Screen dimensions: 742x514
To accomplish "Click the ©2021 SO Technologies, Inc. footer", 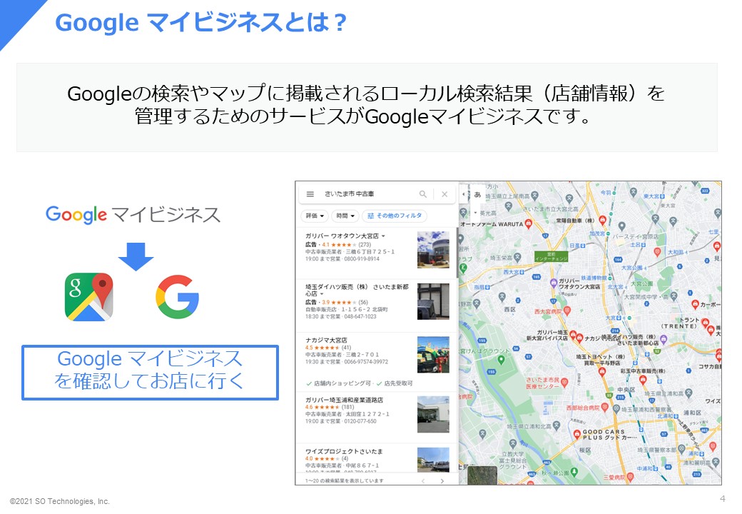I will click(60, 501).
